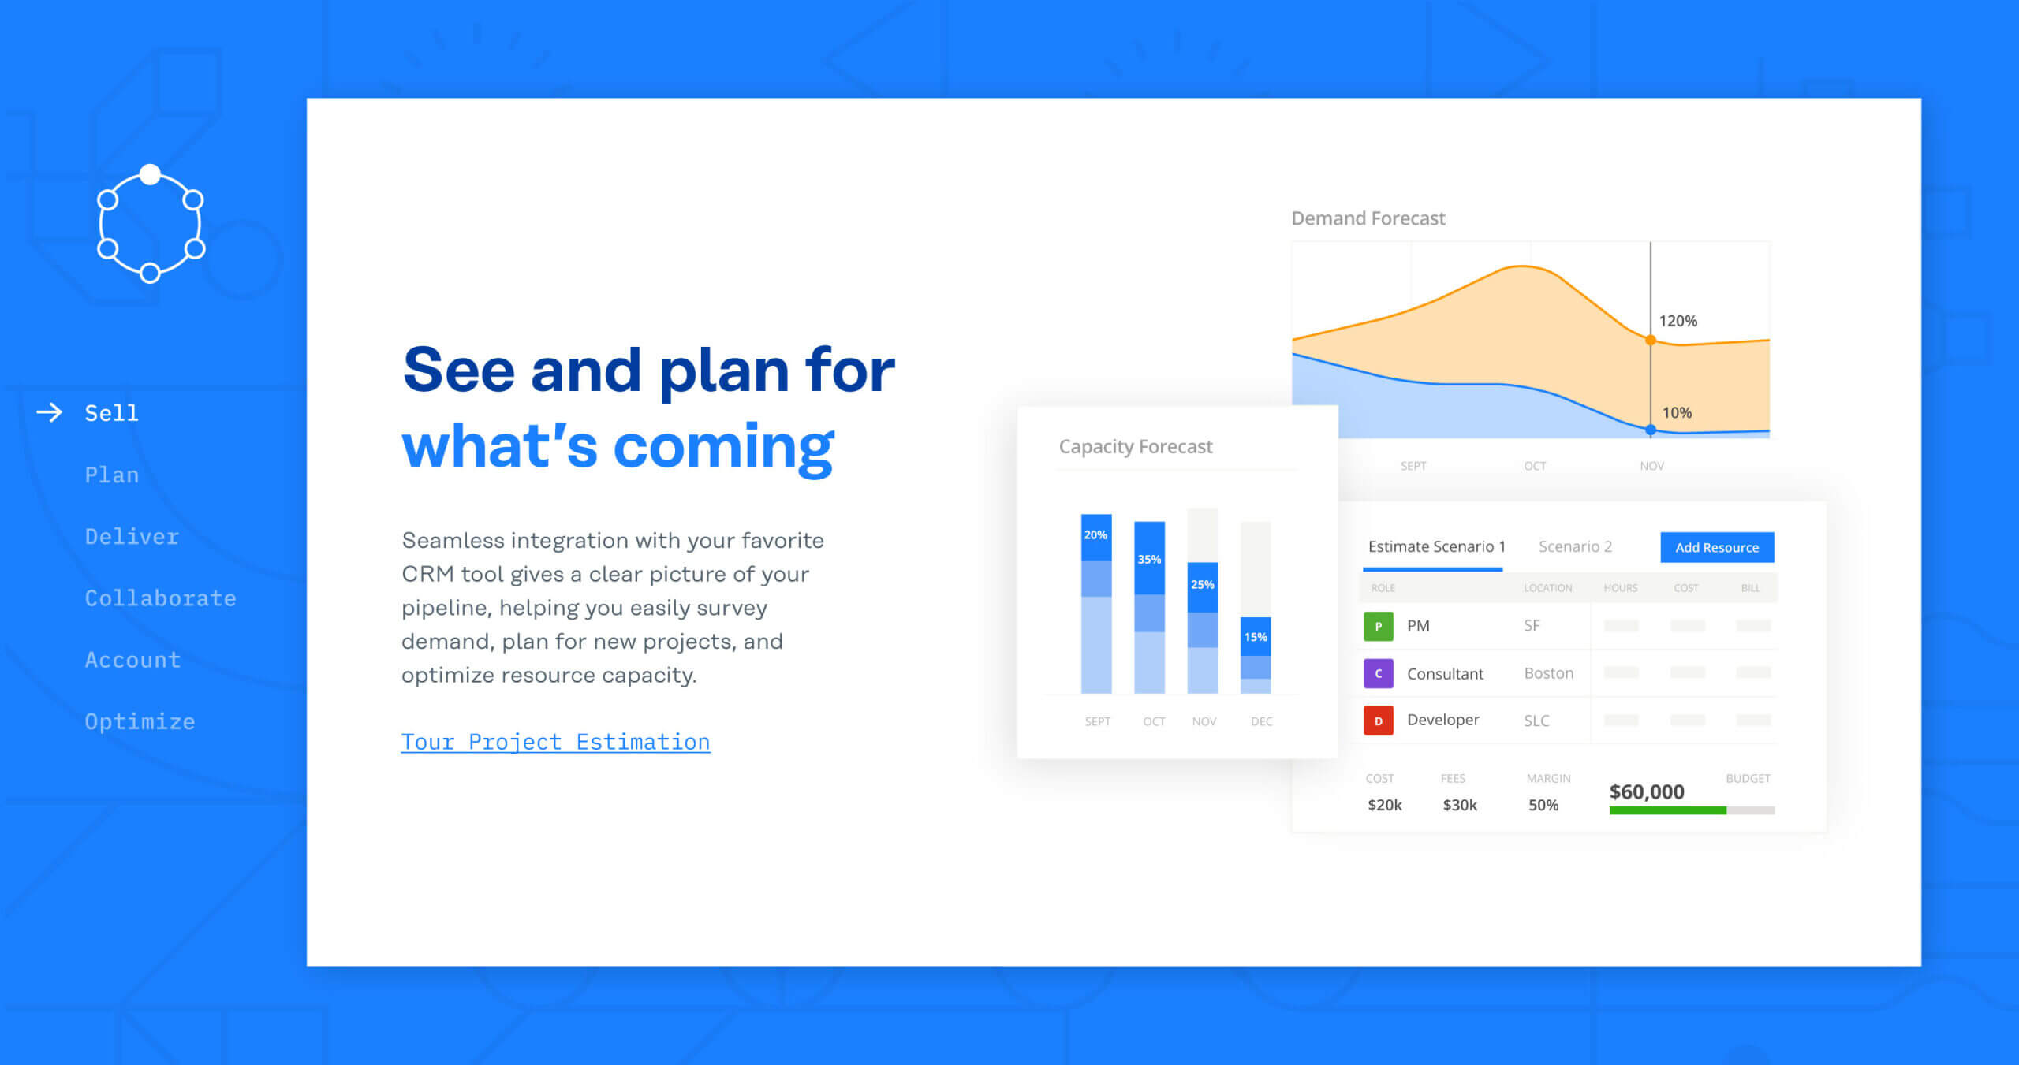Click the circular node diagram icon
The width and height of the screenshot is (2019, 1065).
click(x=150, y=224)
